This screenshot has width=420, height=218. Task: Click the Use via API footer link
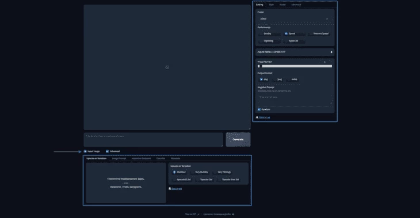192,214
